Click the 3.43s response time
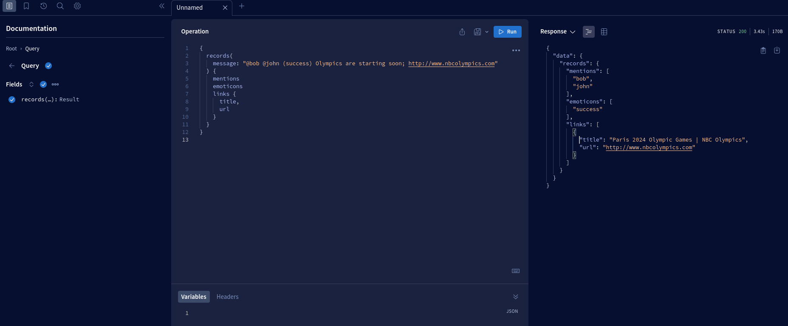Viewport: 788px width, 326px height. (759, 32)
